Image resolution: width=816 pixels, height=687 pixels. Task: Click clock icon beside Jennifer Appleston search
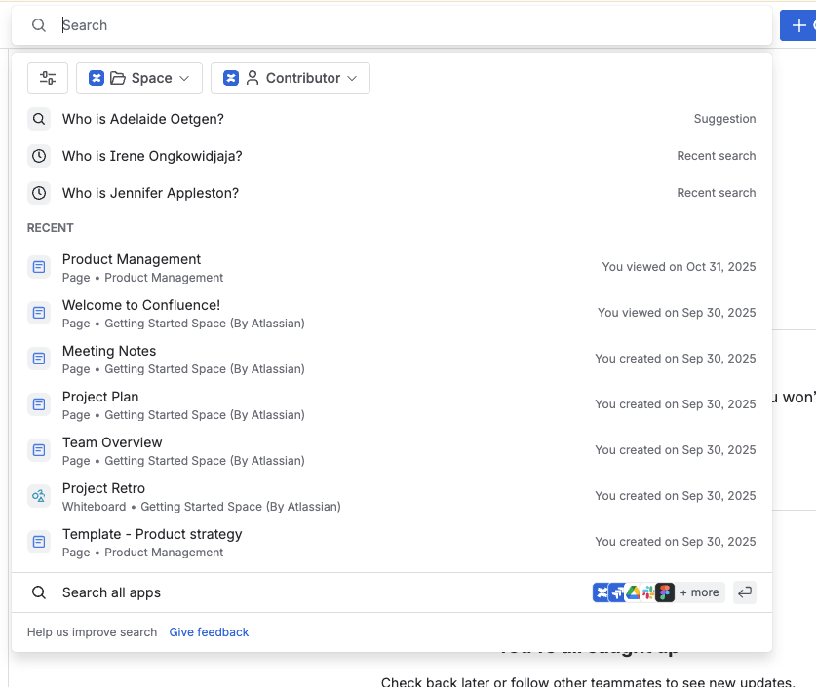(x=39, y=193)
